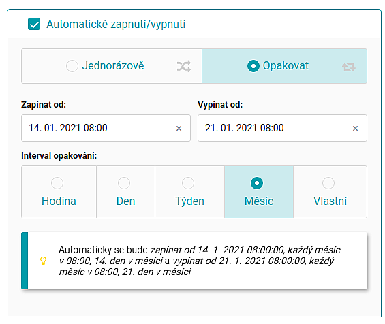Click the Měsíc label text

point(259,201)
